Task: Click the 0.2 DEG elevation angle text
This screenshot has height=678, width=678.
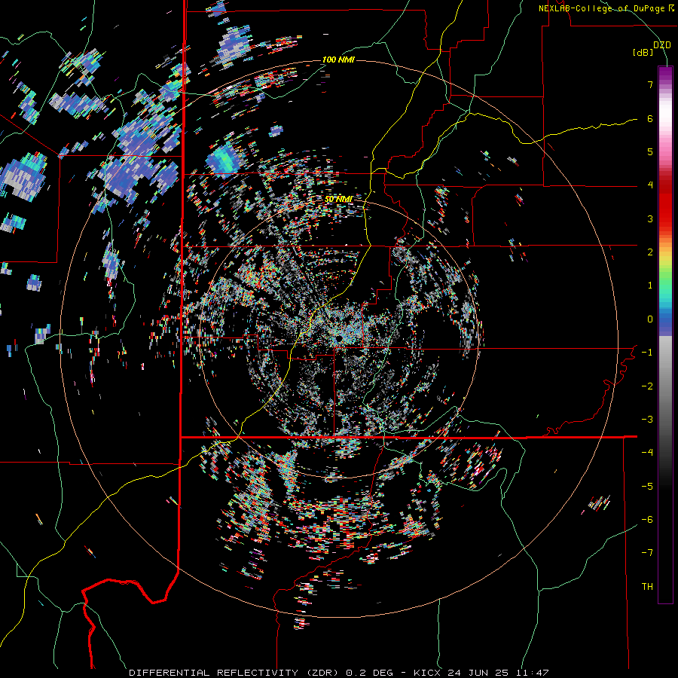Action: [x=369, y=673]
